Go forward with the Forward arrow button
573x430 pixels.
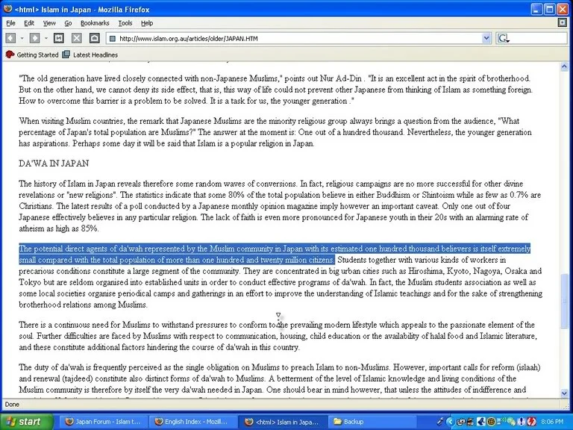34,38
